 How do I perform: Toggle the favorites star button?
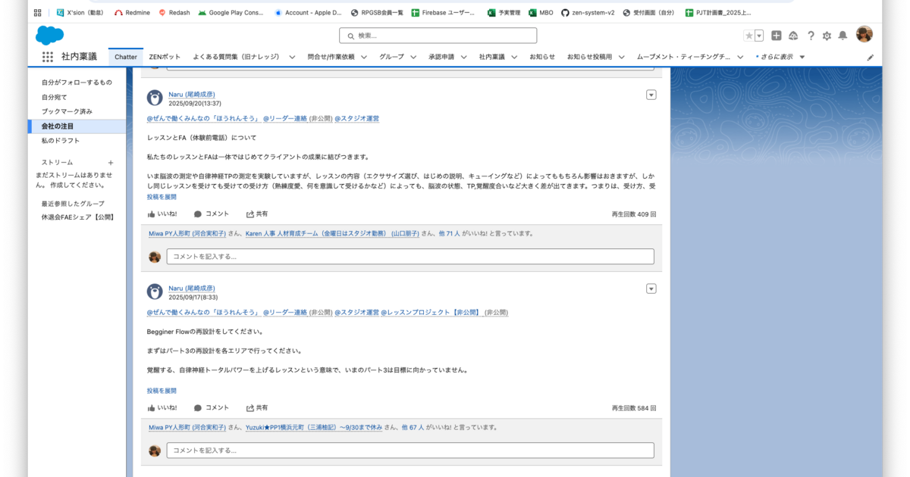pyautogui.click(x=749, y=36)
